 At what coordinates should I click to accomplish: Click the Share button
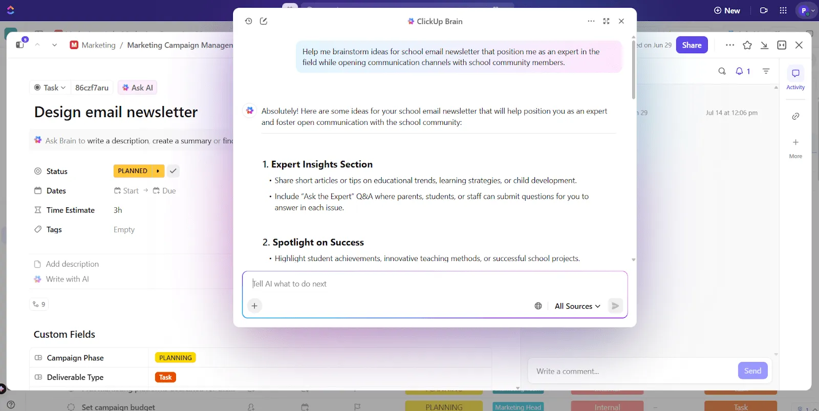coord(692,45)
